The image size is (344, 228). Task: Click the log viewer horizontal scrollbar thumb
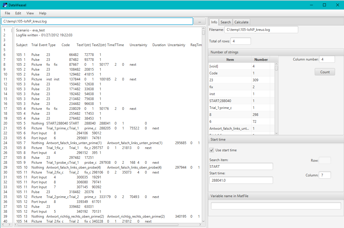(98, 225)
